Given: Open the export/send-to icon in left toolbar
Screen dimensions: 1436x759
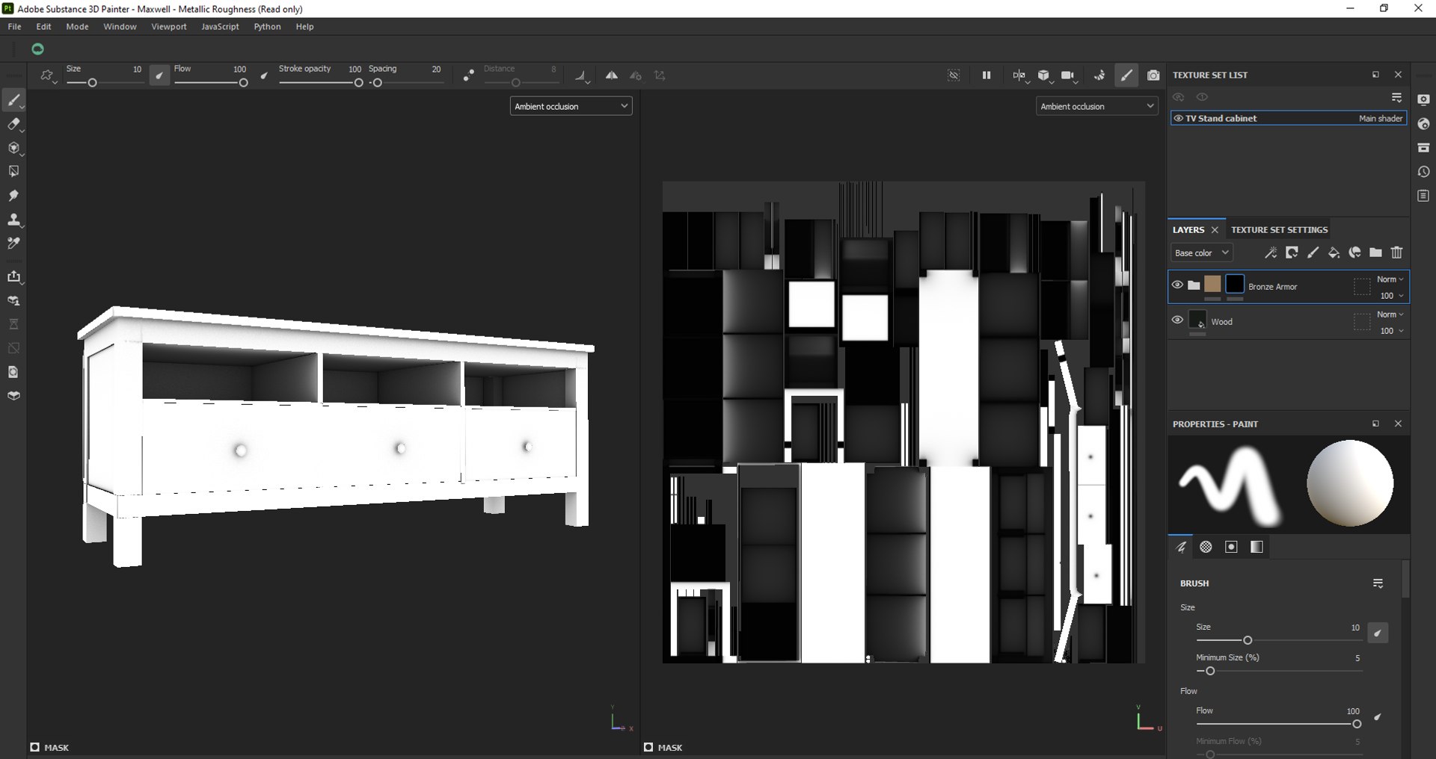Looking at the screenshot, I should coord(13,277).
